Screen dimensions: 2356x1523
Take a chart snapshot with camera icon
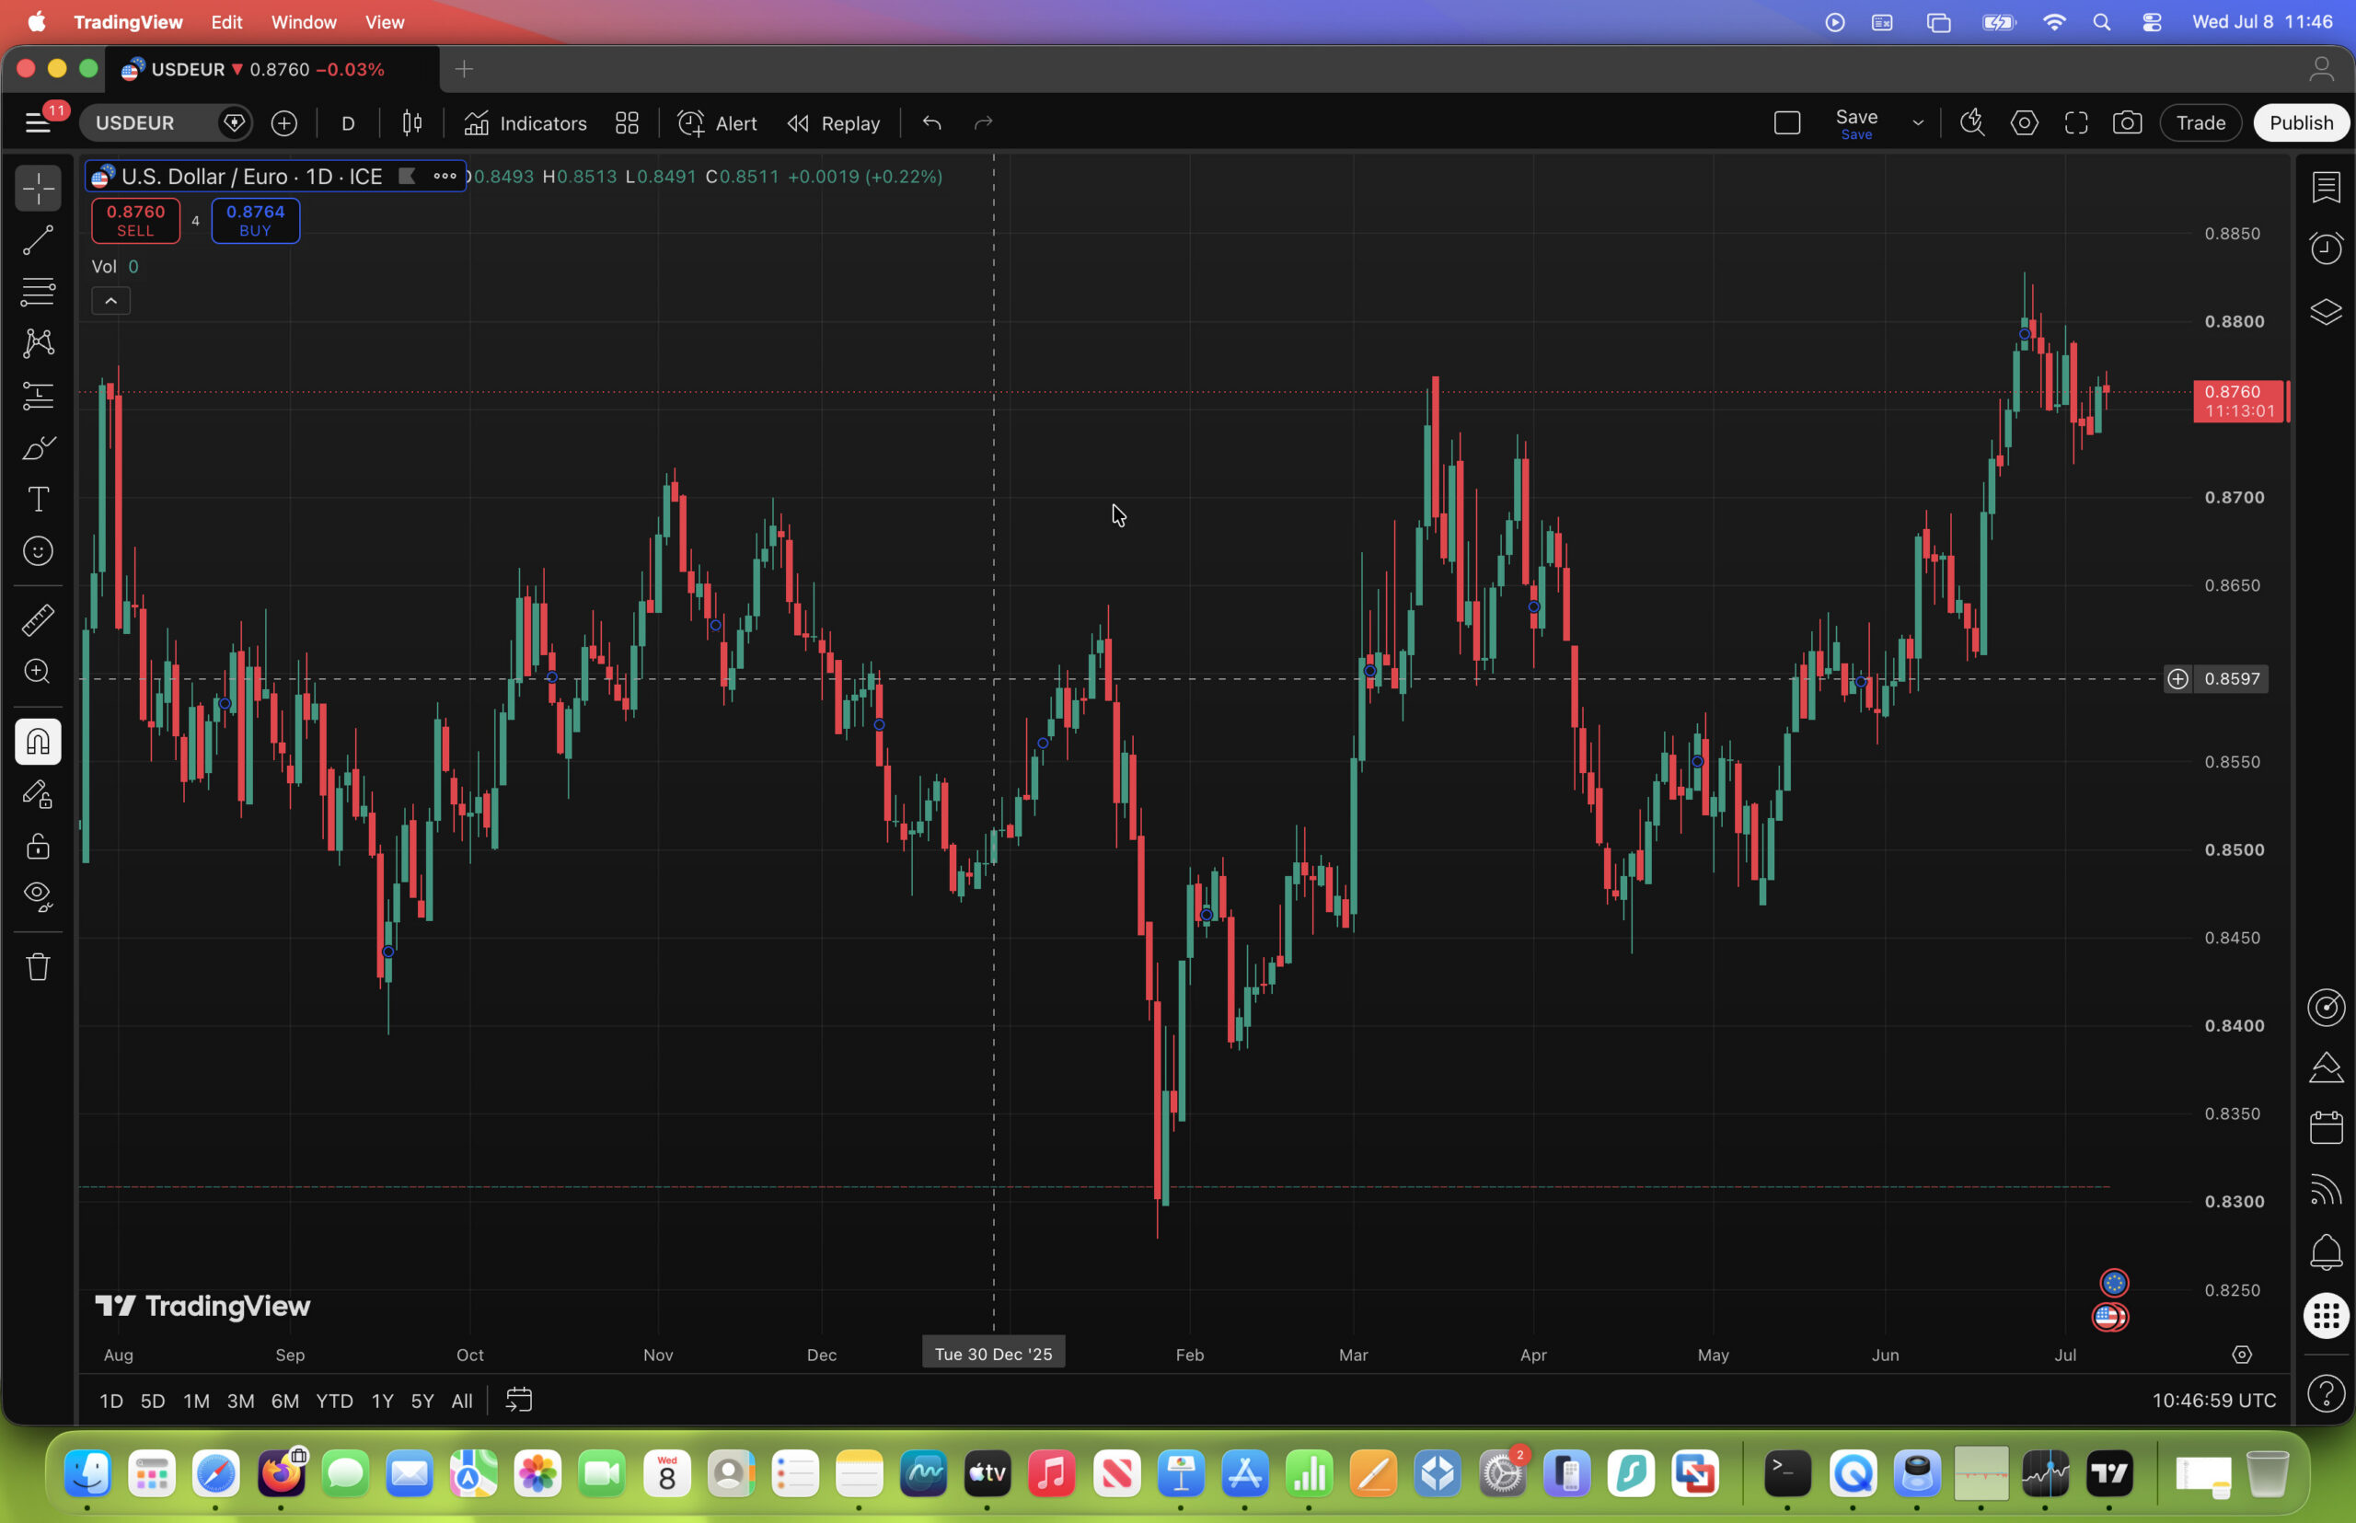point(2127,122)
